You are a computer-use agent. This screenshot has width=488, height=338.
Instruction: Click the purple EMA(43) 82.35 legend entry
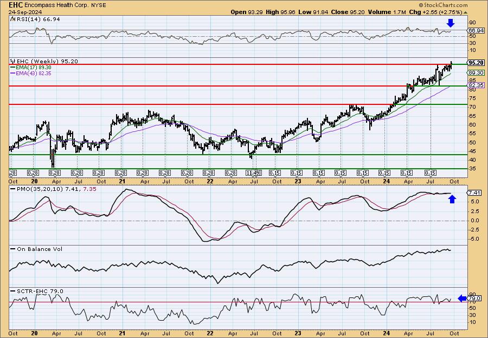coord(31,73)
